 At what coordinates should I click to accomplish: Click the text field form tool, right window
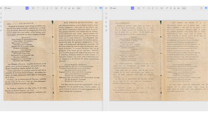162,8
